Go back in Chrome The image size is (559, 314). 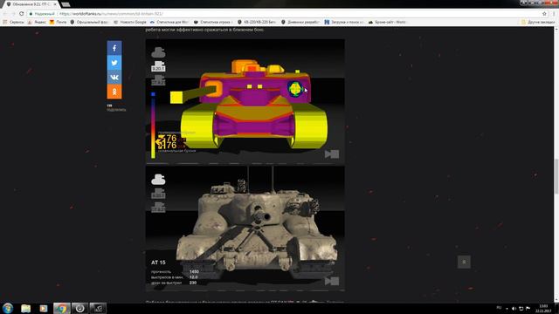(x=5, y=14)
